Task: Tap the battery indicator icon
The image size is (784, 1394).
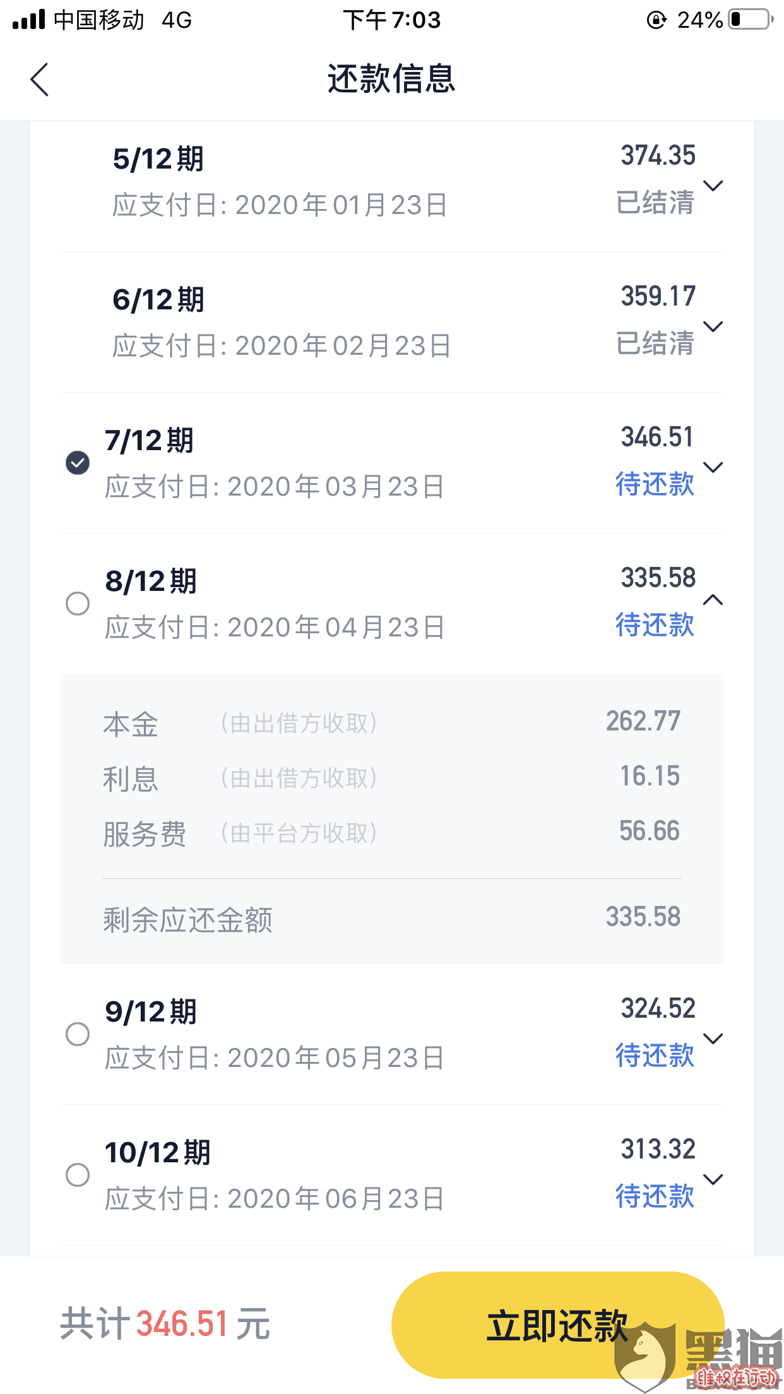Action: pos(751,20)
